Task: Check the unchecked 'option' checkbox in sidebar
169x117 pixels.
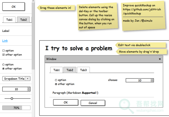Action: tap(3, 51)
